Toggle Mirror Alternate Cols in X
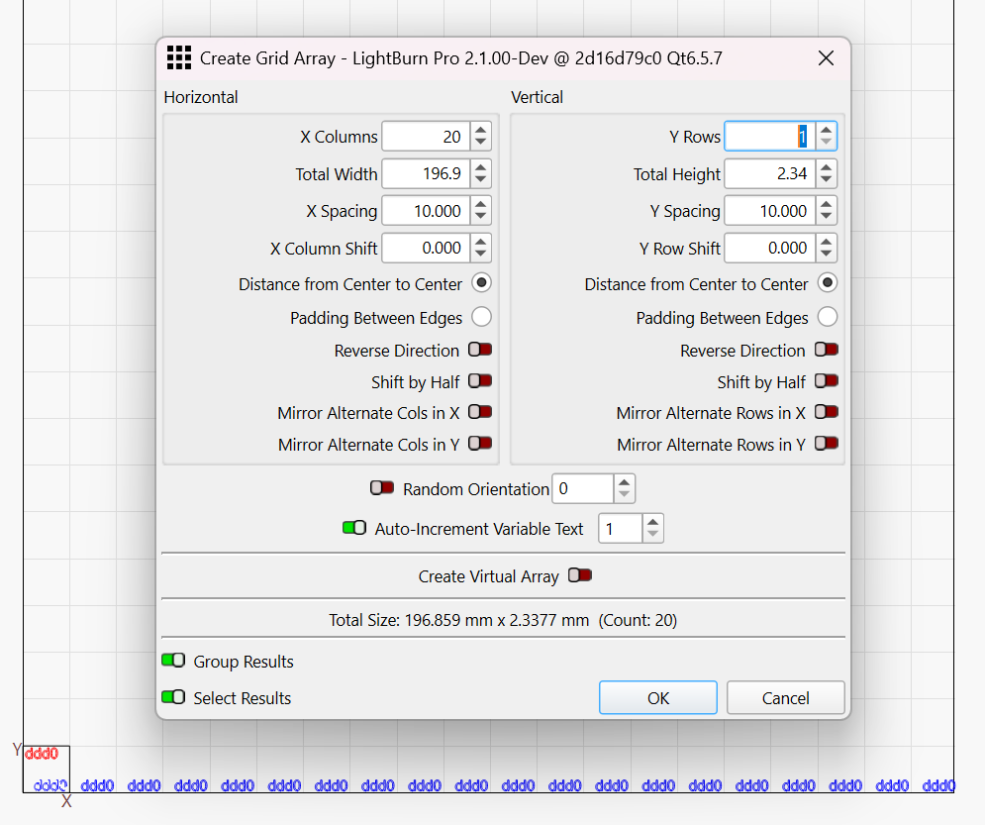The image size is (985, 825). [480, 413]
